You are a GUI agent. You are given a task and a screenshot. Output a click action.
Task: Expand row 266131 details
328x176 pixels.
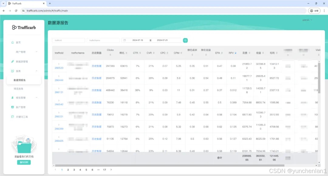click(x=59, y=88)
